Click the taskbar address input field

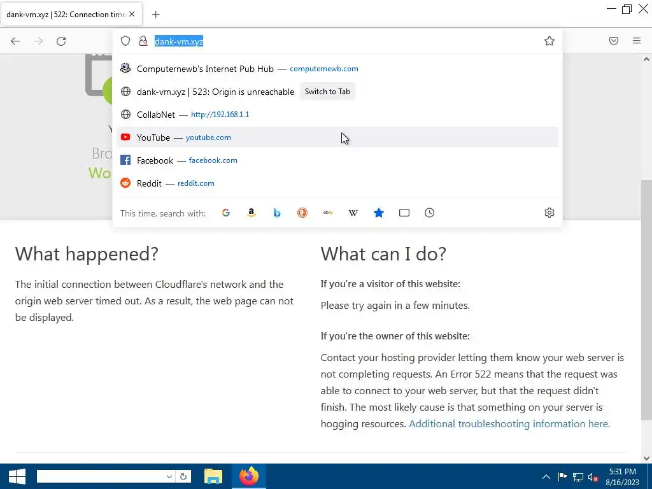pyautogui.click(x=101, y=476)
